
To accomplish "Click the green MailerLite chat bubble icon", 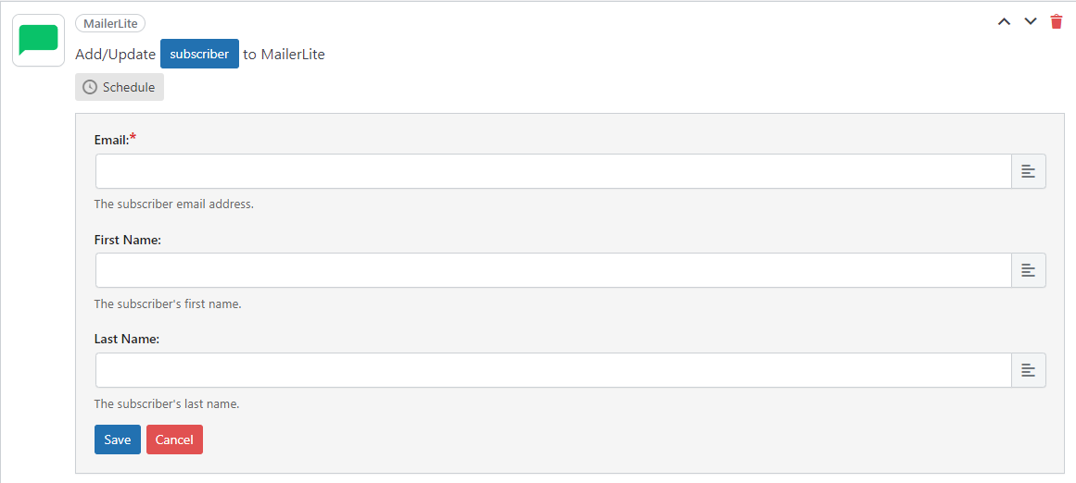I will (x=38, y=40).
